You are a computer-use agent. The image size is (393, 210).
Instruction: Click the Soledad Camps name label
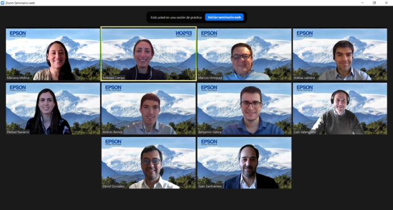click(x=113, y=78)
